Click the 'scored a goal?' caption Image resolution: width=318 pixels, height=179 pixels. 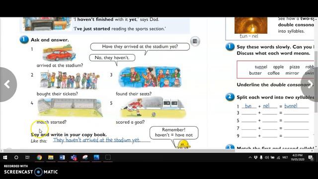(130, 122)
